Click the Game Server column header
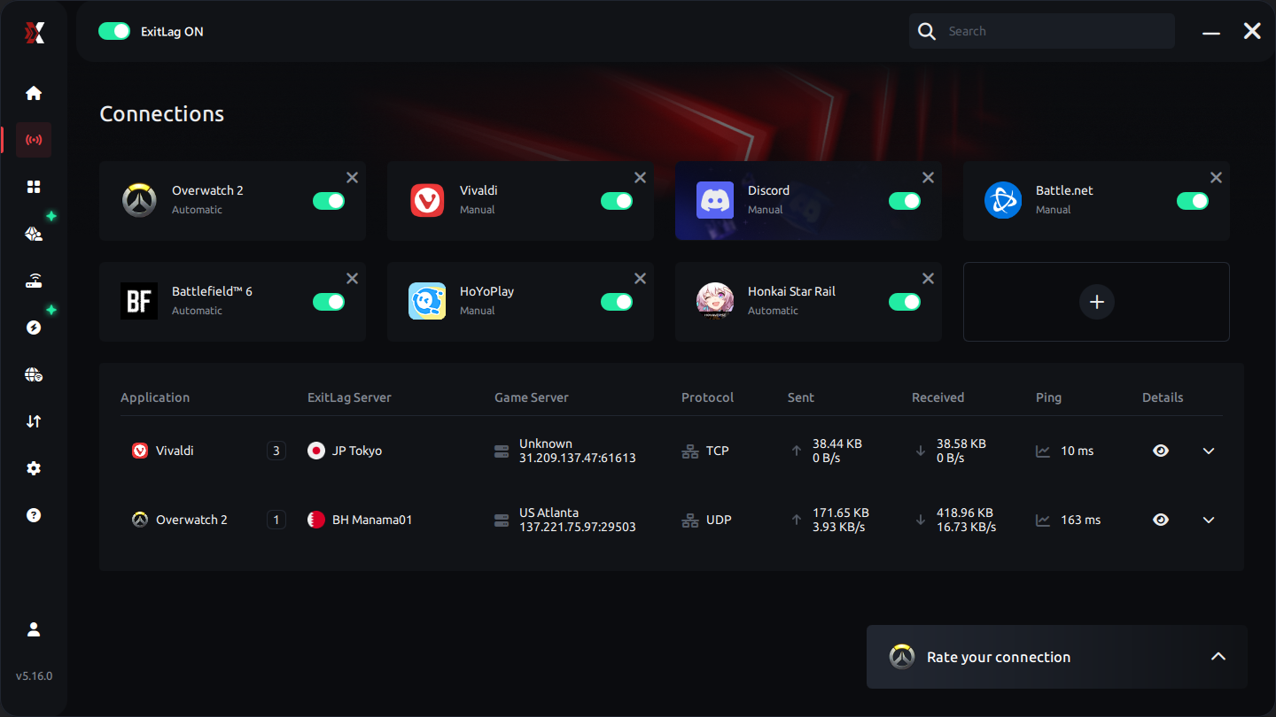1276x717 pixels. (532, 397)
